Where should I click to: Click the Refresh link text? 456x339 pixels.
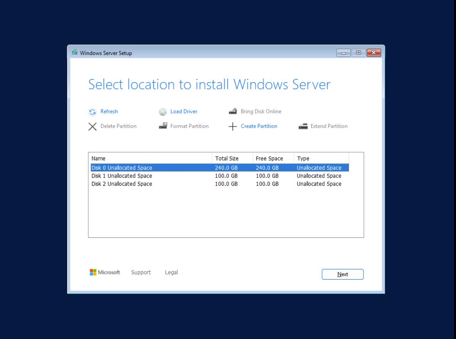click(109, 111)
